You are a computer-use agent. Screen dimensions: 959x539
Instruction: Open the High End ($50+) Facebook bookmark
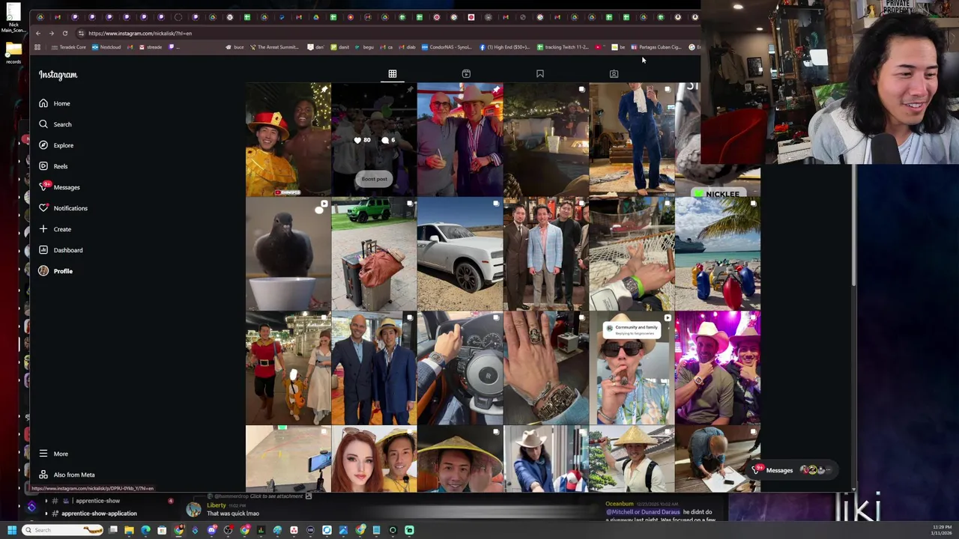coord(505,47)
